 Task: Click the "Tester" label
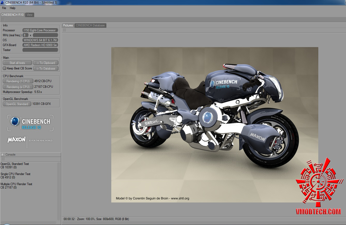click(x=7, y=50)
